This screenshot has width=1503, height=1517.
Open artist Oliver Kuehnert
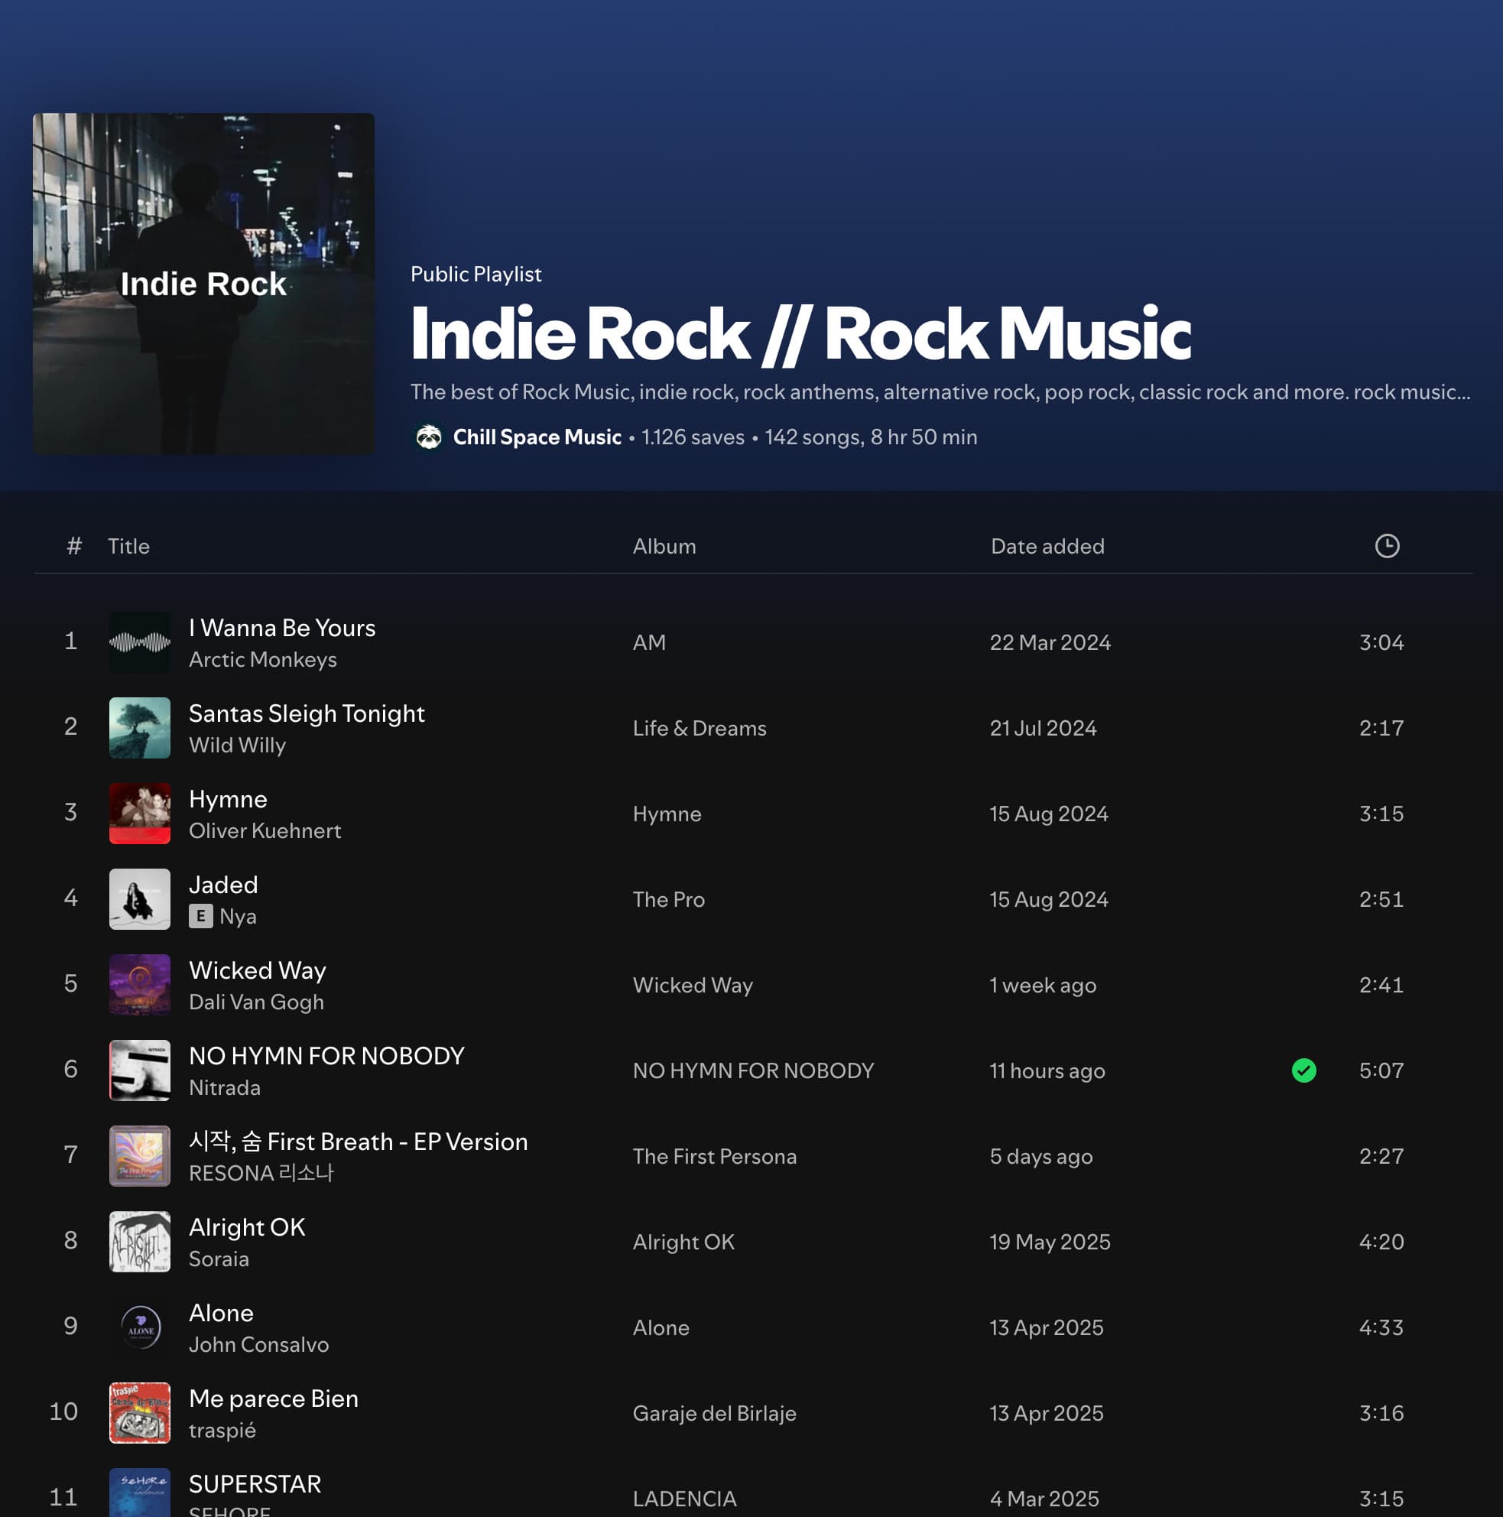tap(265, 830)
